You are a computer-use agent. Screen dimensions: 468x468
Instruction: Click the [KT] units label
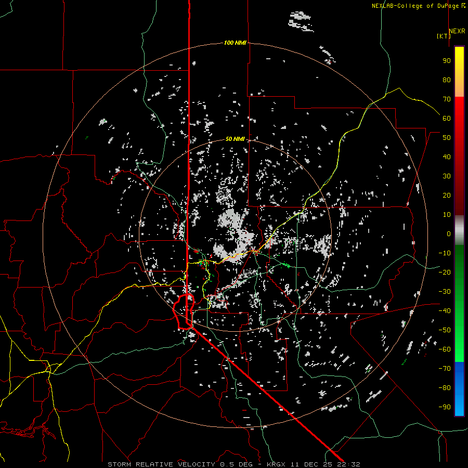click(444, 36)
